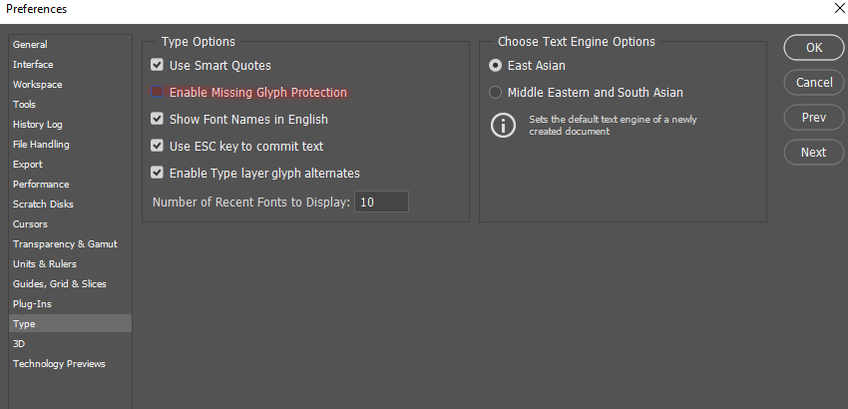Open Guides, Grid & Slices settings
Viewport: 848px width, 409px height.
point(59,284)
